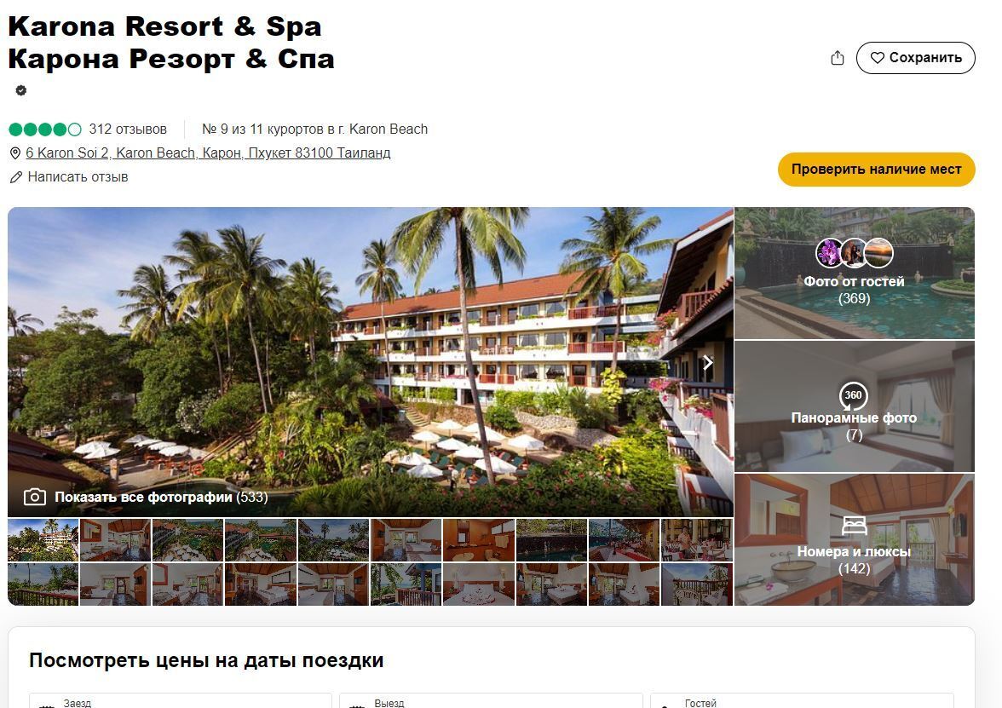Click the pencil icon for writing a review
The width and height of the screenshot is (1002, 708).
pos(16,177)
